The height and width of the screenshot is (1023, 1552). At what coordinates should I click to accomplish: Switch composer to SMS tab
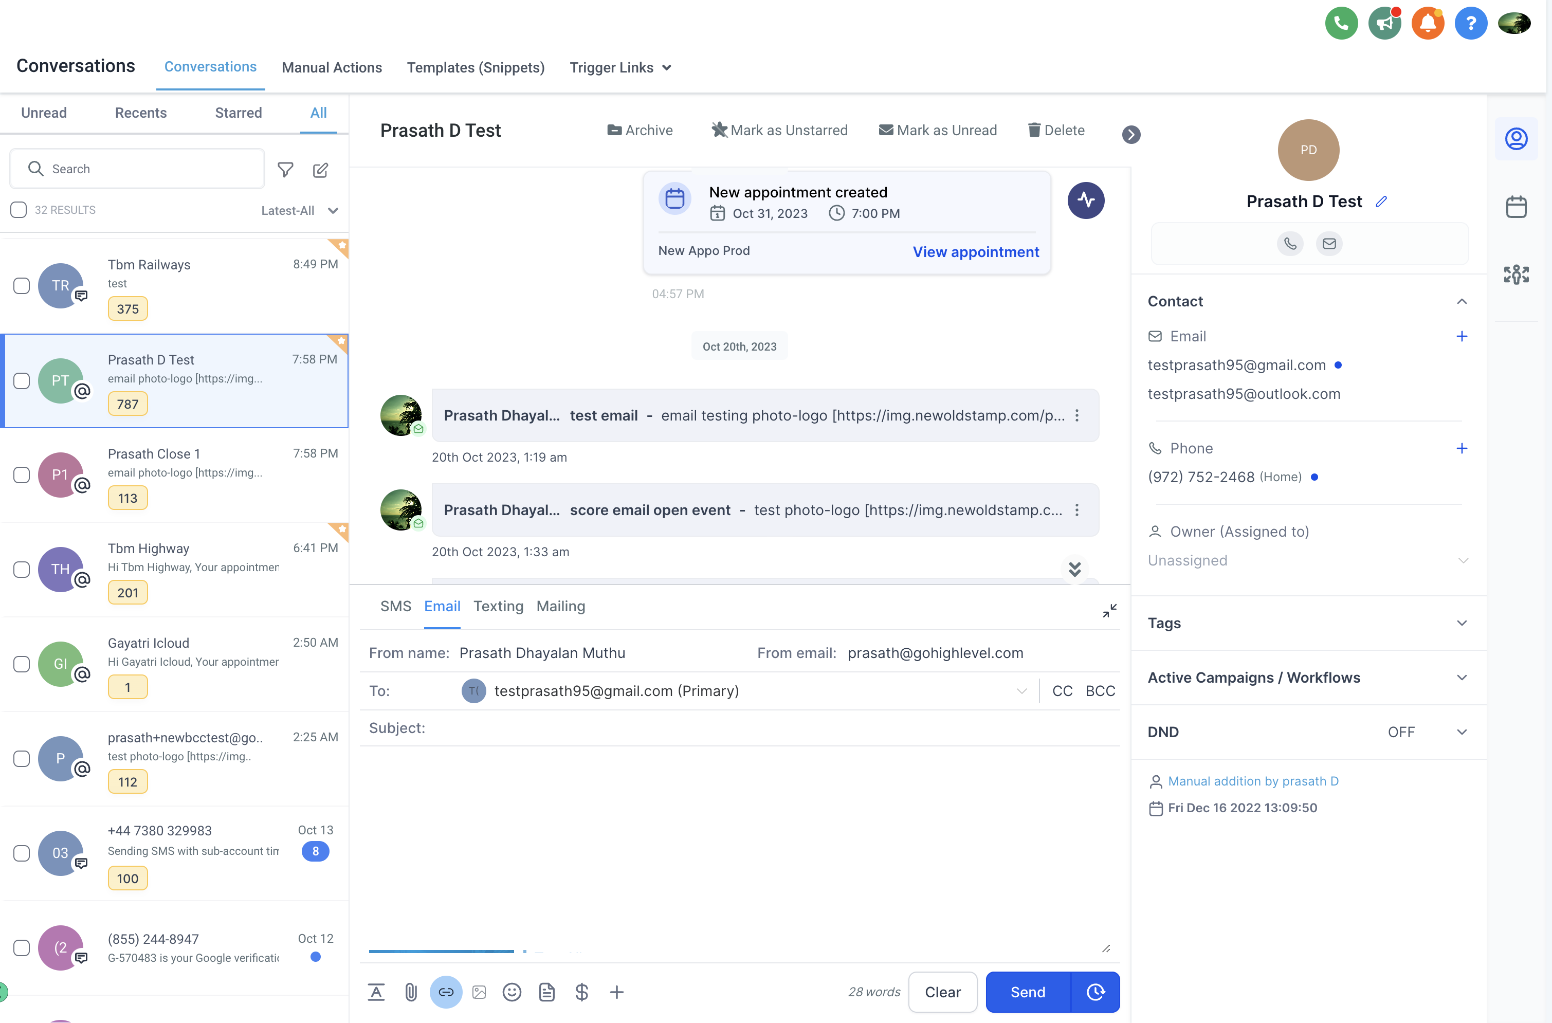coord(395,606)
